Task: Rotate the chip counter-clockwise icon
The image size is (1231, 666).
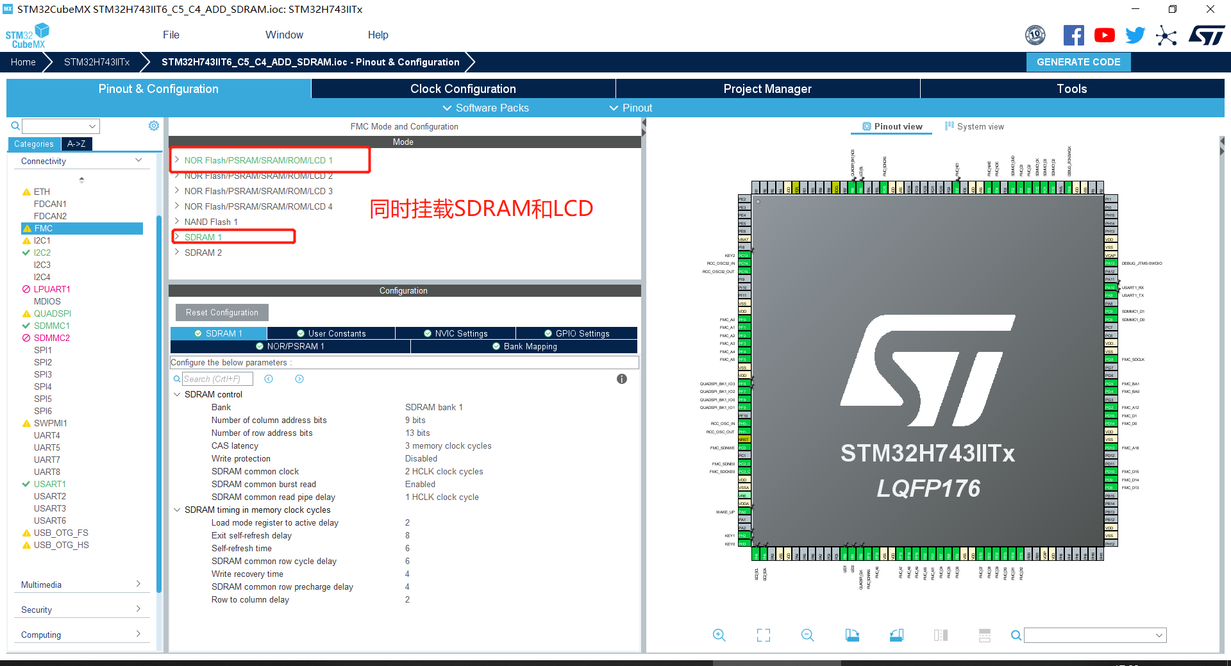Action: click(x=896, y=635)
